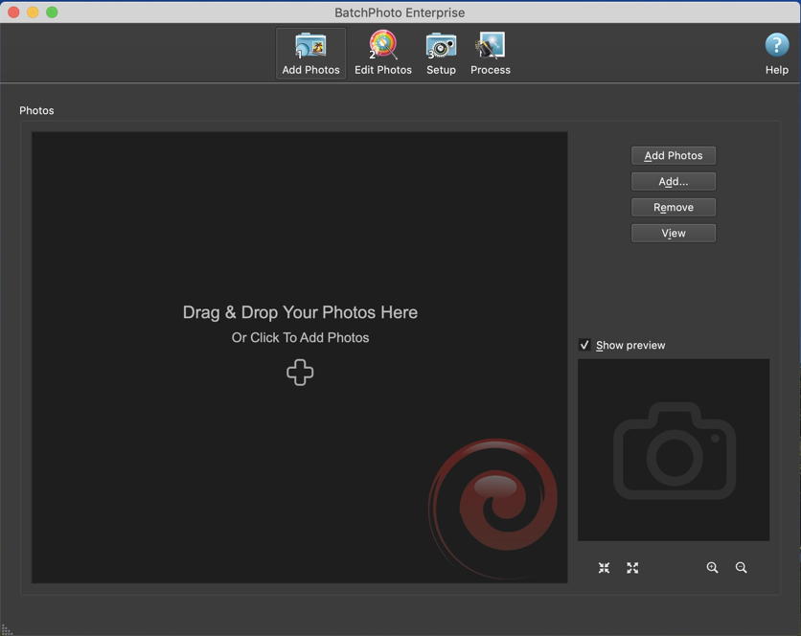Viewport: 801px width, 636px height.
Task: Click the collapse arrows icon under preview
Action: (x=605, y=568)
